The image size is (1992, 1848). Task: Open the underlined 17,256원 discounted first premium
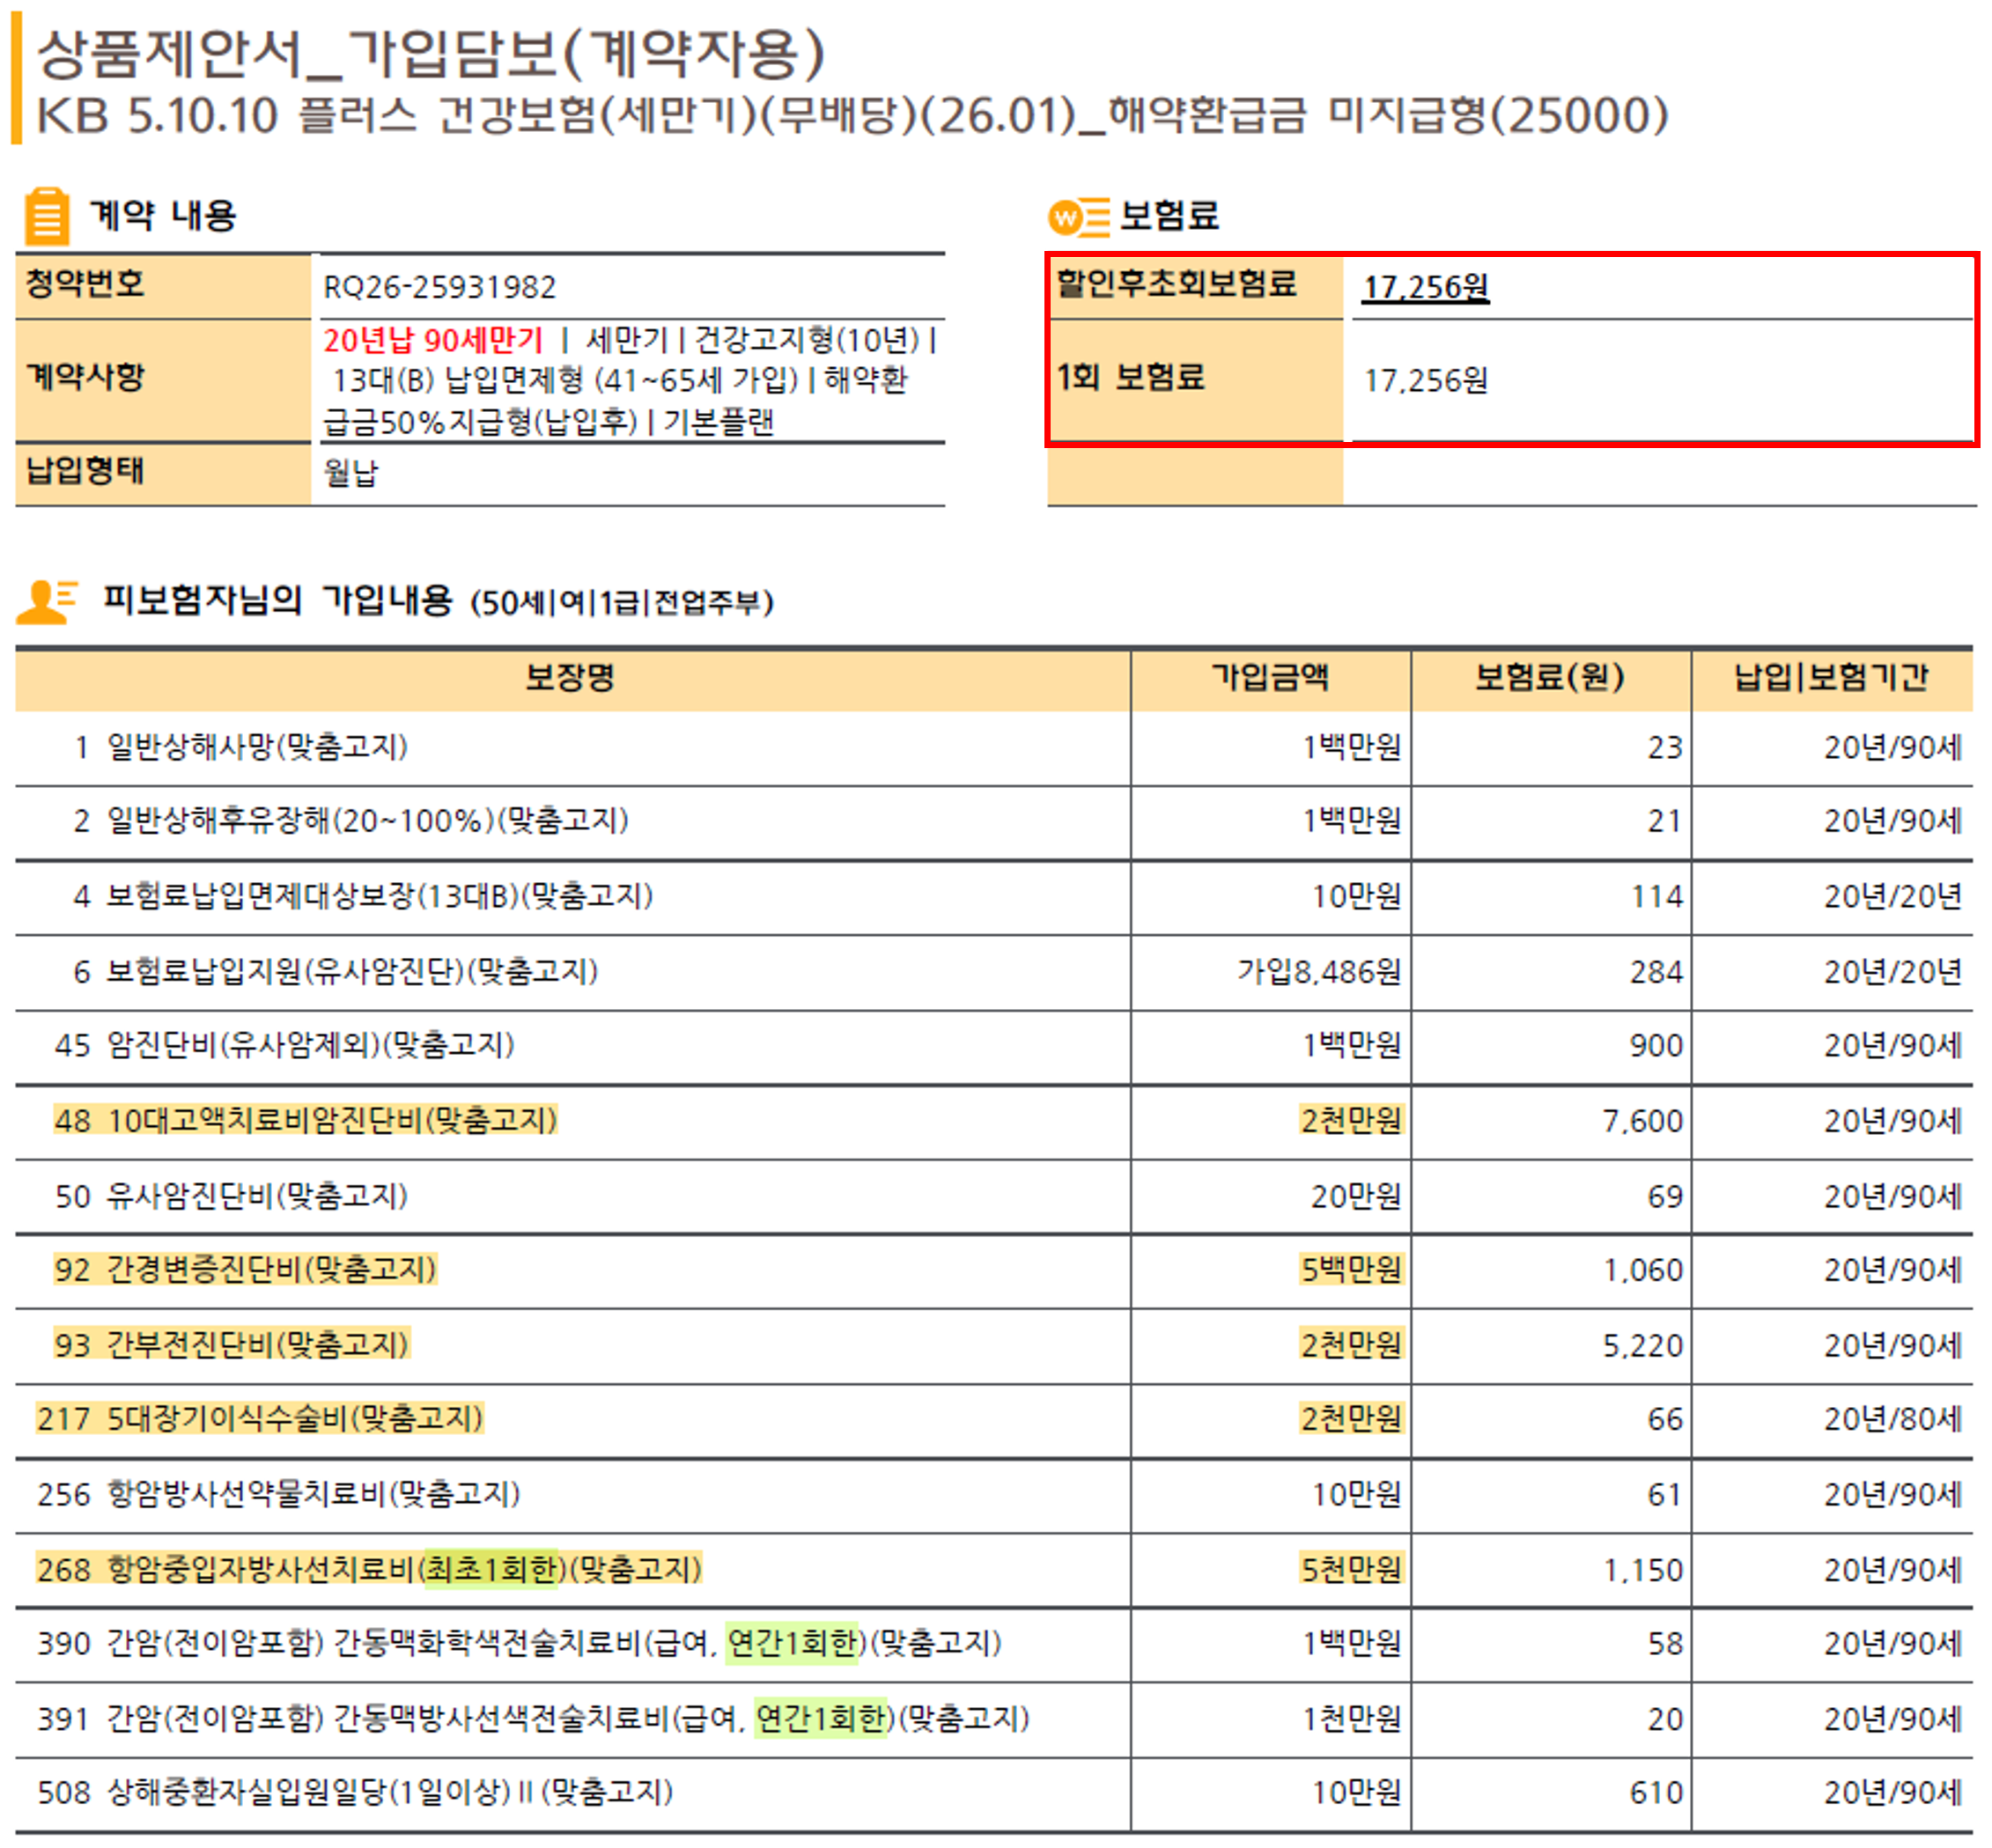point(1425,287)
